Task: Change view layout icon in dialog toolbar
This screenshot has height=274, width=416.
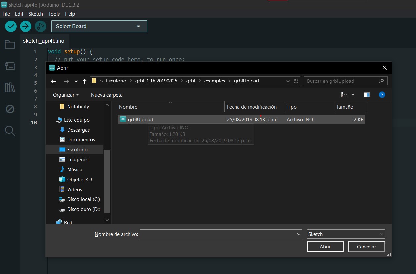Action: click(344, 95)
